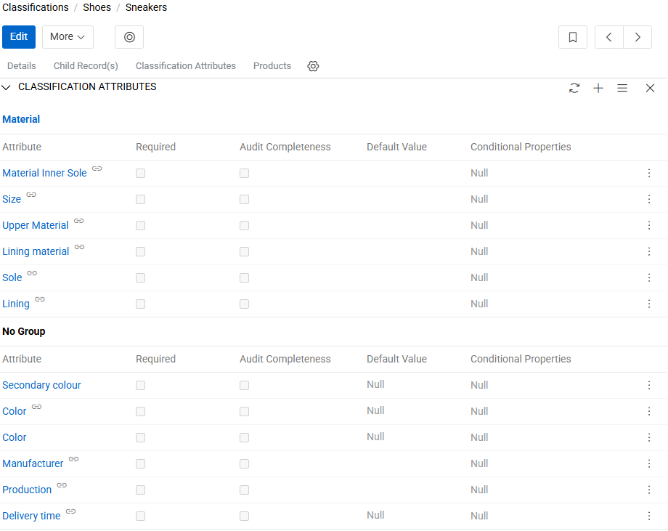This screenshot has height=531, width=668.
Task: Open three-dot menu for Delivery time row
Action: (x=649, y=516)
